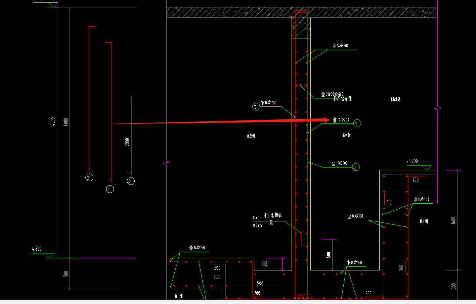Select the 500 dimension below the 1600 dimension

pos(453,286)
